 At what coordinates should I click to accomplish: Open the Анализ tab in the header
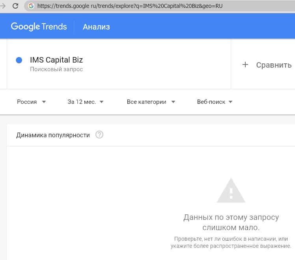point(96,27)
